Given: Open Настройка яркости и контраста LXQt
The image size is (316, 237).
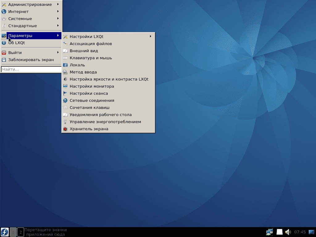Looking at the screenshot, I should pos(109,79).
